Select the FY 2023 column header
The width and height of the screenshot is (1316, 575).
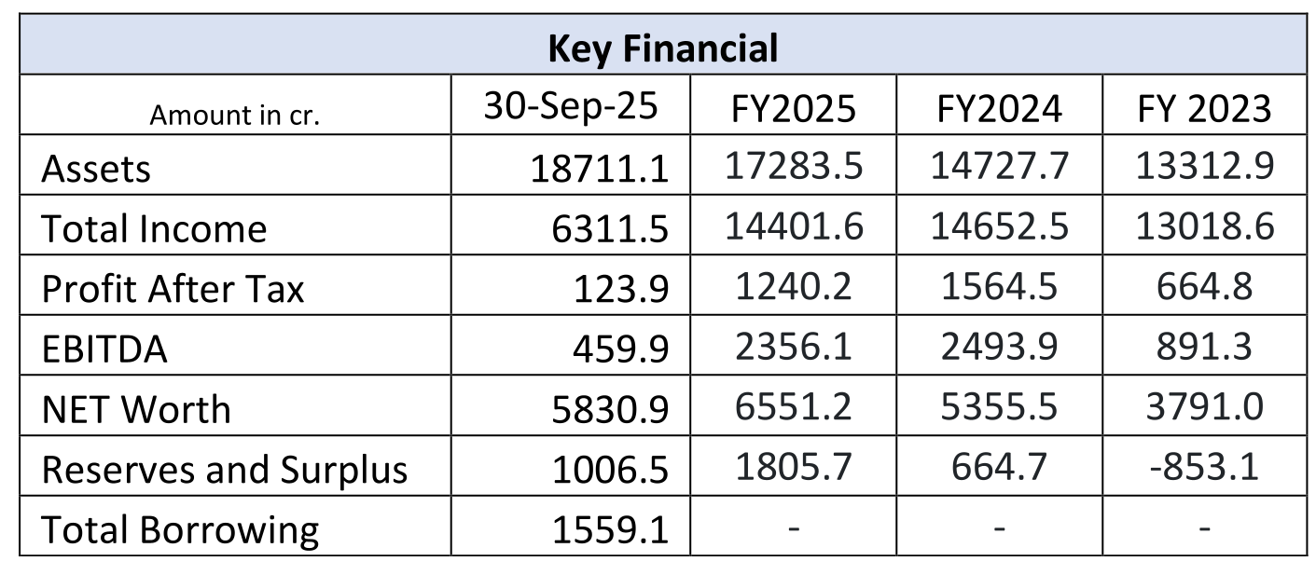[x=1204, y=109]
